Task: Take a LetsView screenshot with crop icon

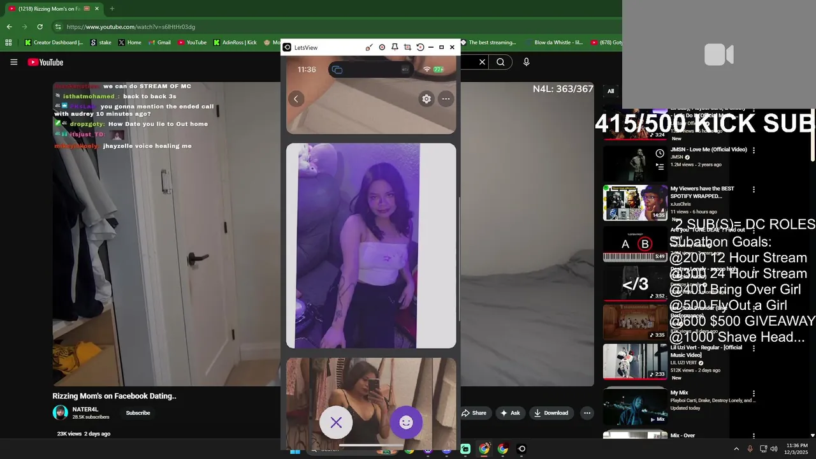Action: tap(407, 47)
